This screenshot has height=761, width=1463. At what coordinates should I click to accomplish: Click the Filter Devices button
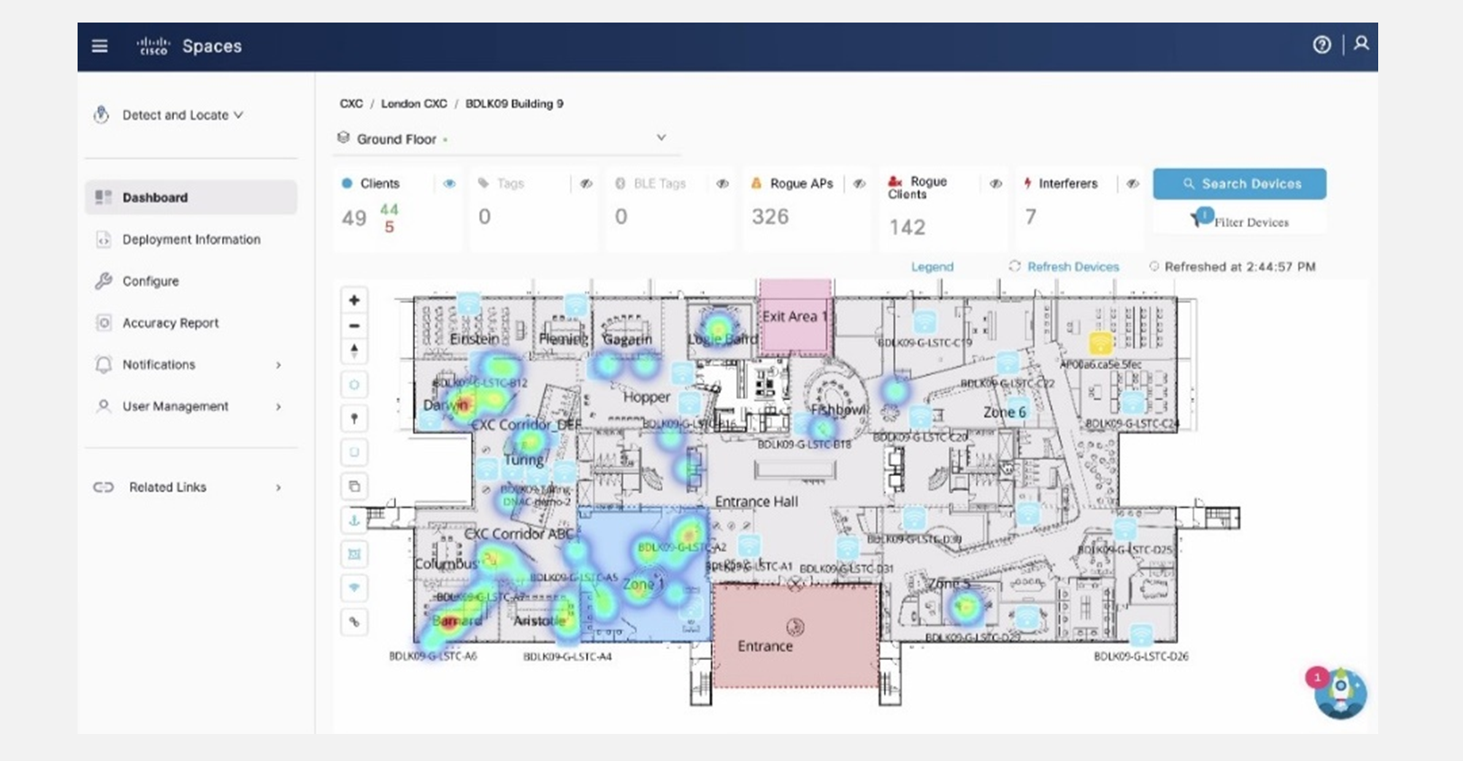point(1239,220)
